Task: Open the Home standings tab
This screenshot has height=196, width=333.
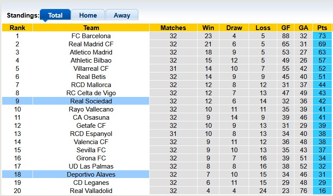Action: pos(88,15)
